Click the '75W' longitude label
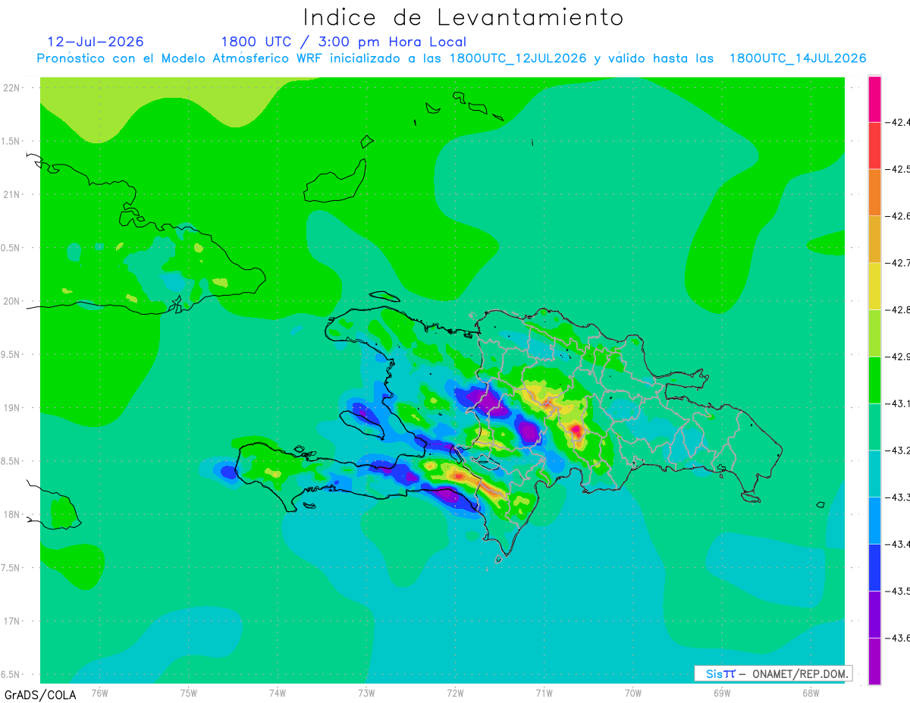 tap(189, 693)
